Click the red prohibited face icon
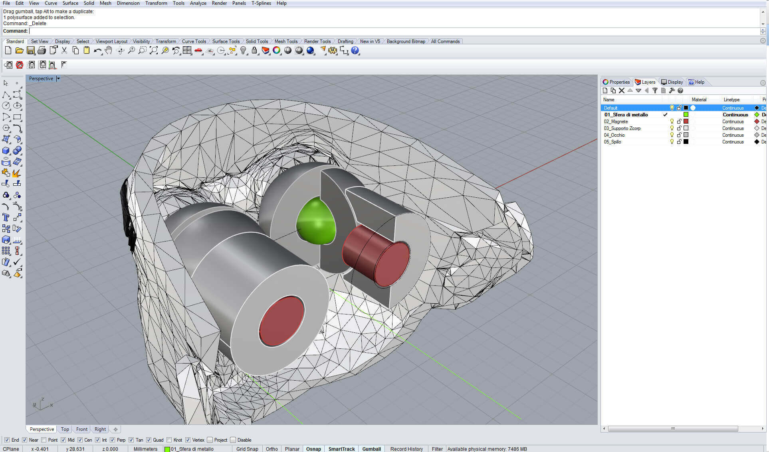Screen dimensions: 769x452 point(20,65)
